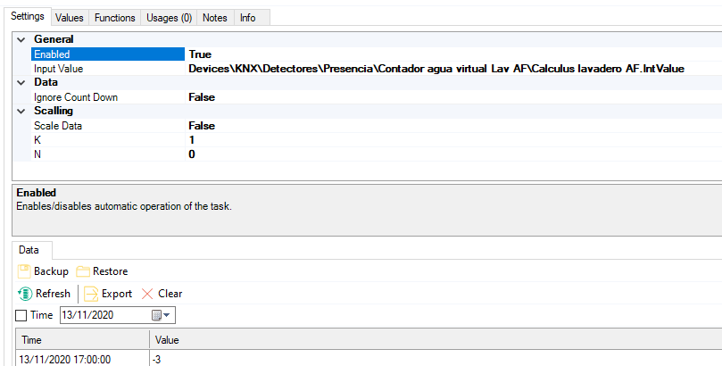The height and width of the screenshot is (366, 722).
Task: Click the red Clear X icon
Action: pos(147,294)
